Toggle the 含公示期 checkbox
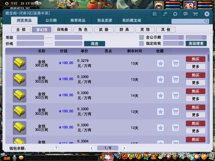 click(x=141, y=37)
